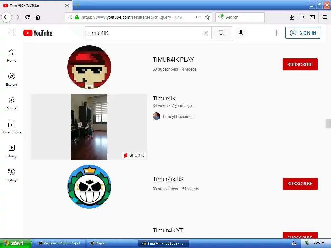Click the Timur4ik YT channel title
Image resolution: width=331 pixels, height=248 pixels.
tap(168, 230)
